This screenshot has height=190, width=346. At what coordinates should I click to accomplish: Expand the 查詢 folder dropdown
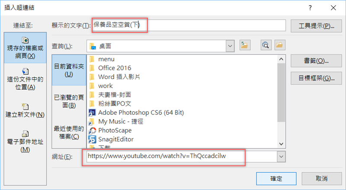pos(230,46)
